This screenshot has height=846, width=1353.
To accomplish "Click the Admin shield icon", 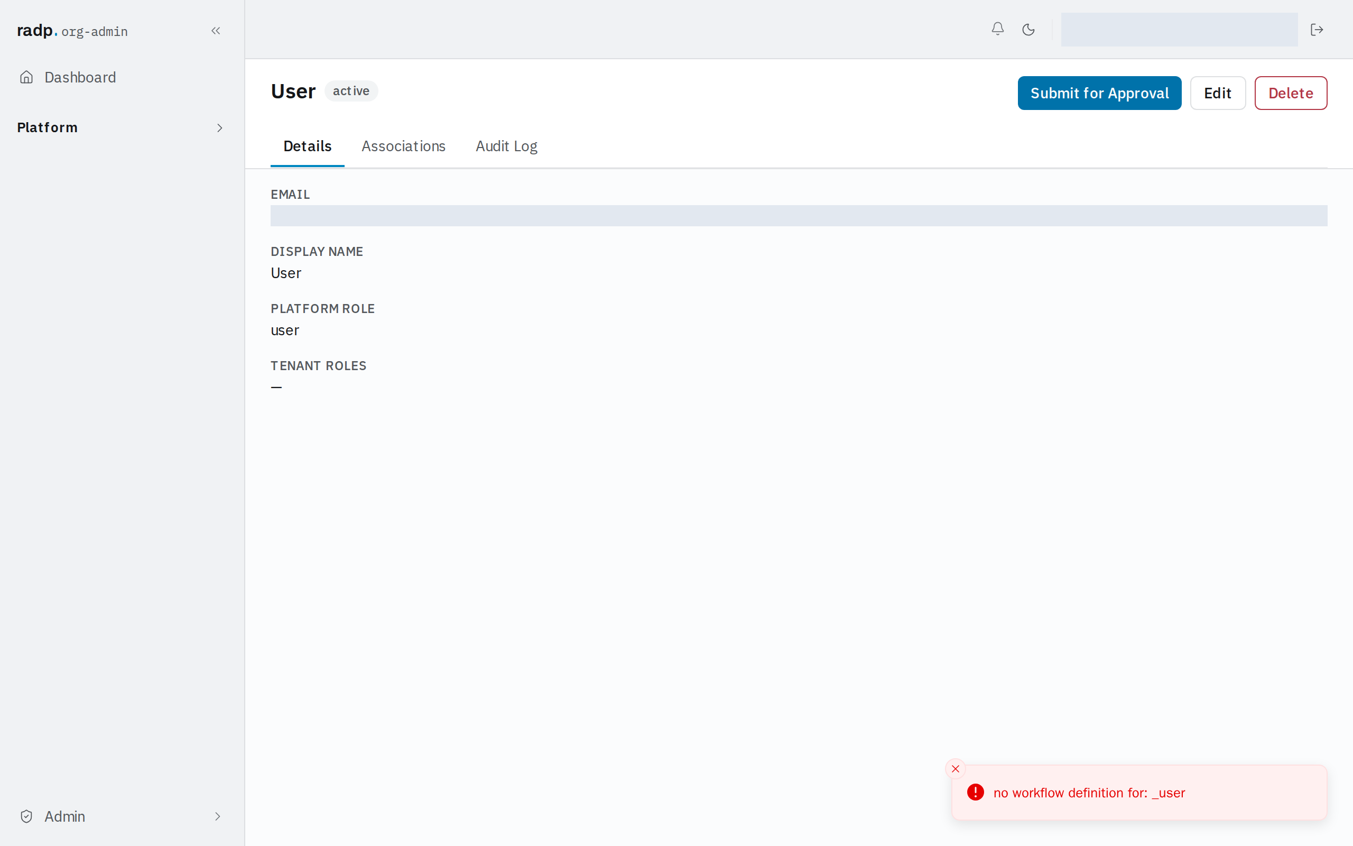I will tap(26, 816).
